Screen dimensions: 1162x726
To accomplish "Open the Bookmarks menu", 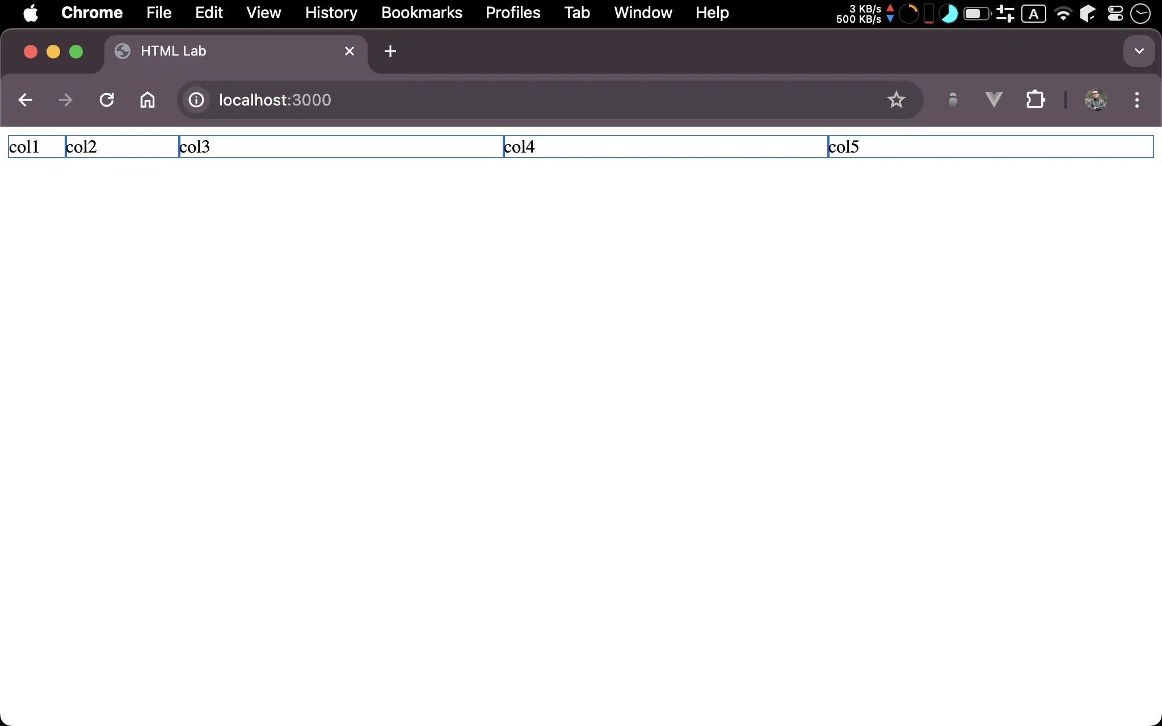I will [x=422, y=12].
